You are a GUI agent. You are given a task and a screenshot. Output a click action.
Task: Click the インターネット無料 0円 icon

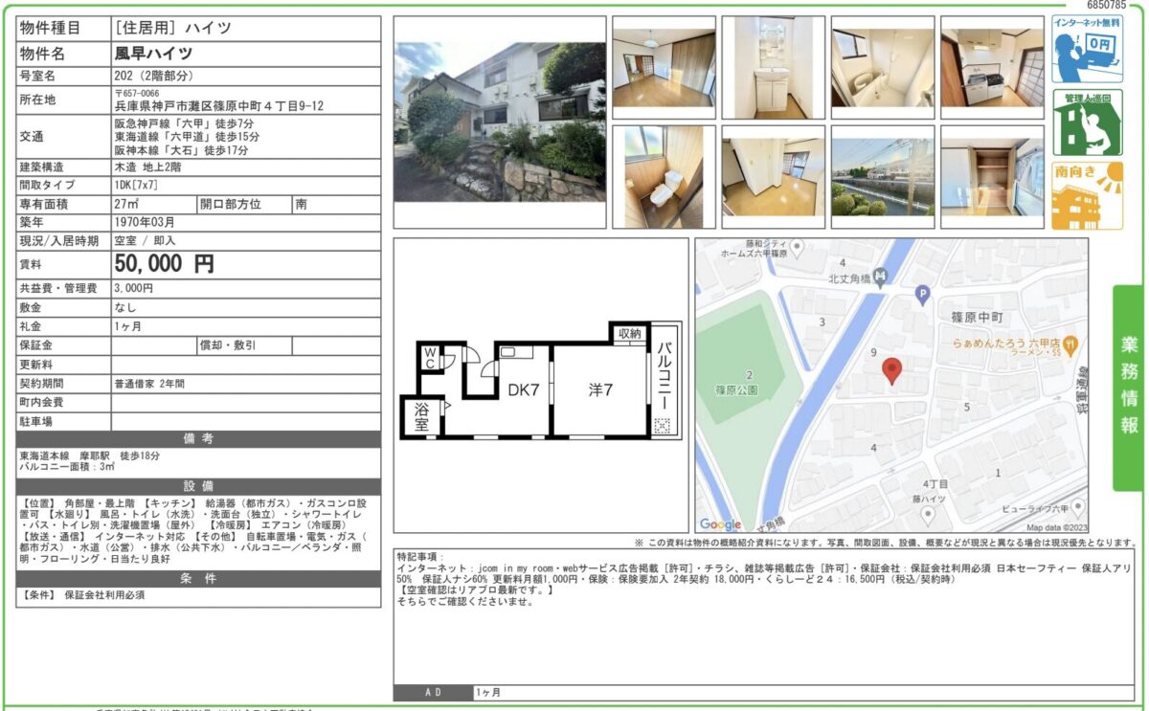click(1087, 49)
